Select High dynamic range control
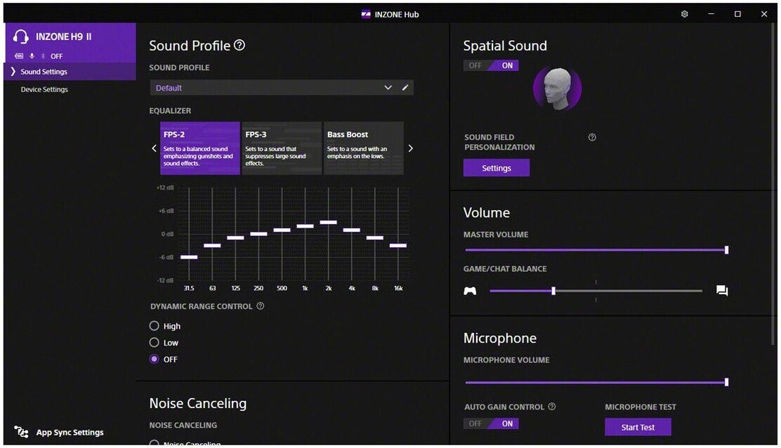The height and width of the screenshot is (448, 781). [155, 327]
